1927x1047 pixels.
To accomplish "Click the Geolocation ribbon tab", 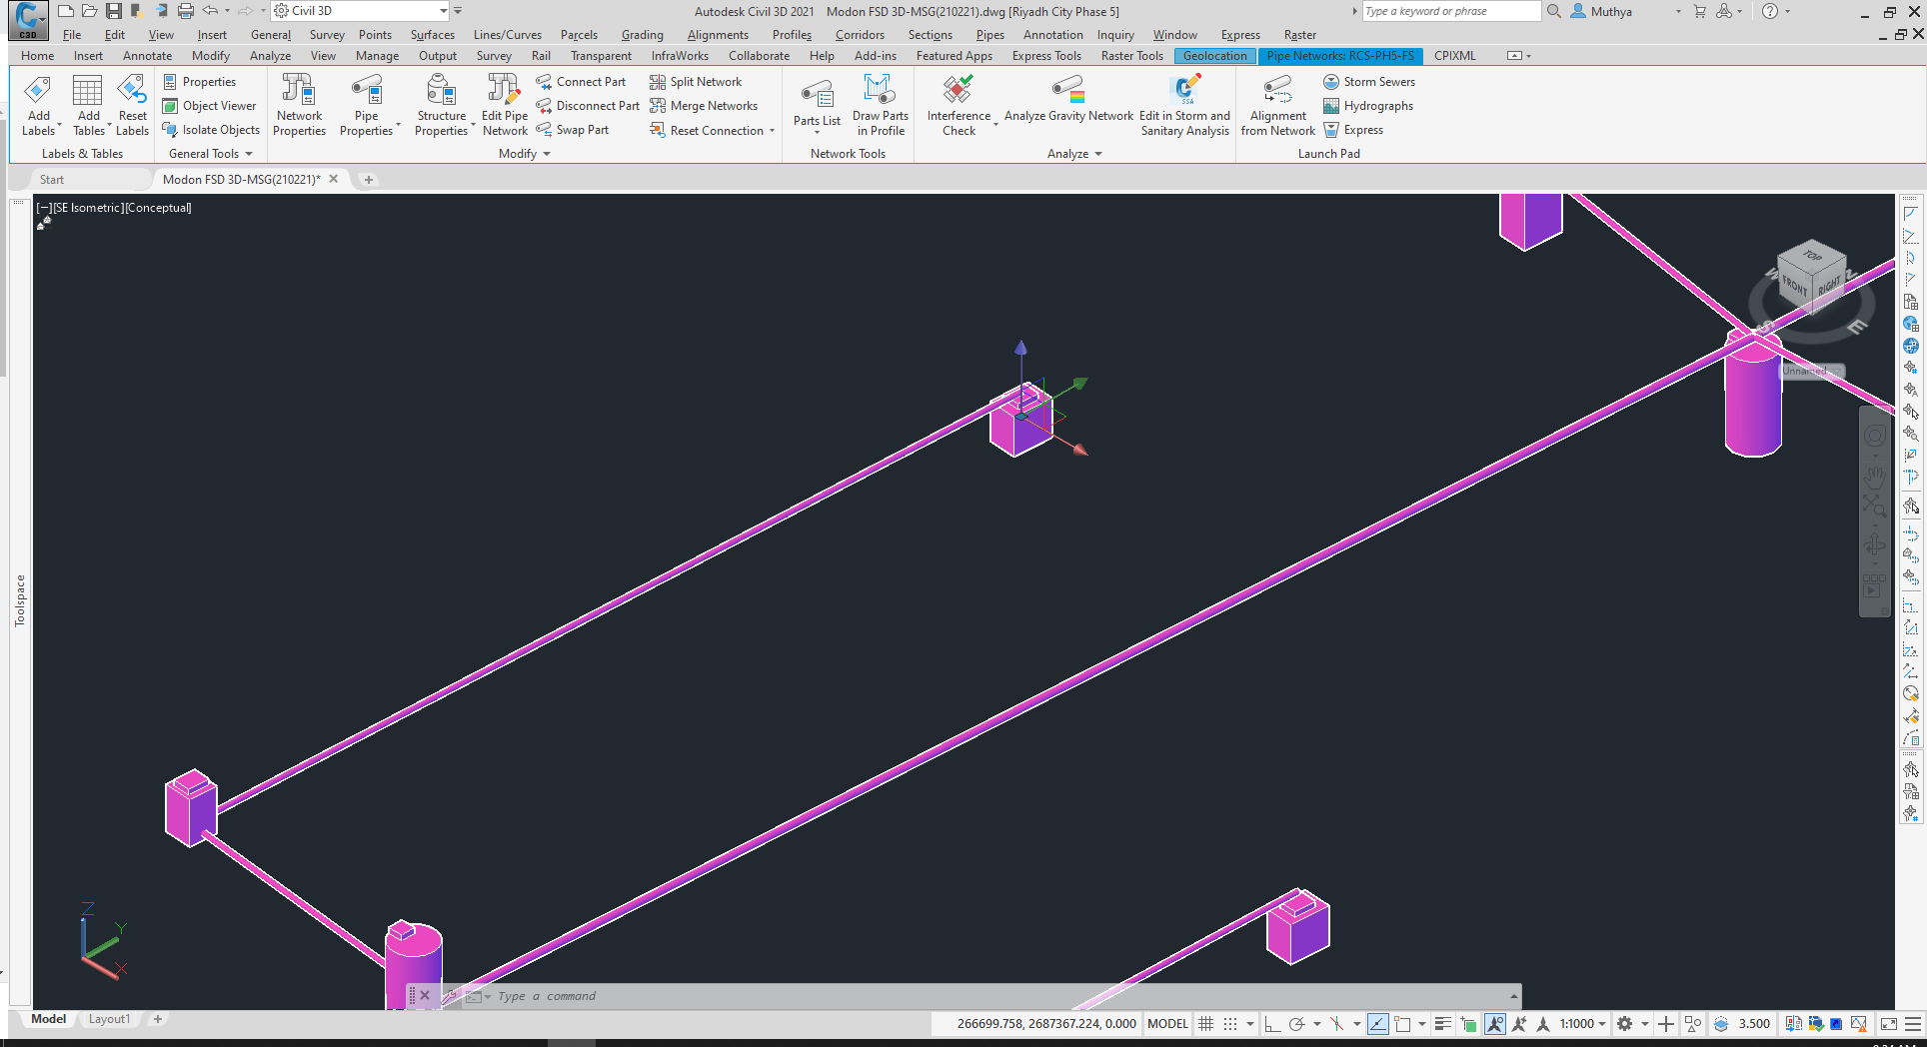I will point(1213,55).
